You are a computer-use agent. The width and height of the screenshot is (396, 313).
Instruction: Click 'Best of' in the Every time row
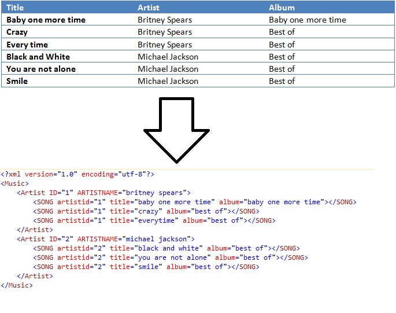pos(282,45)
